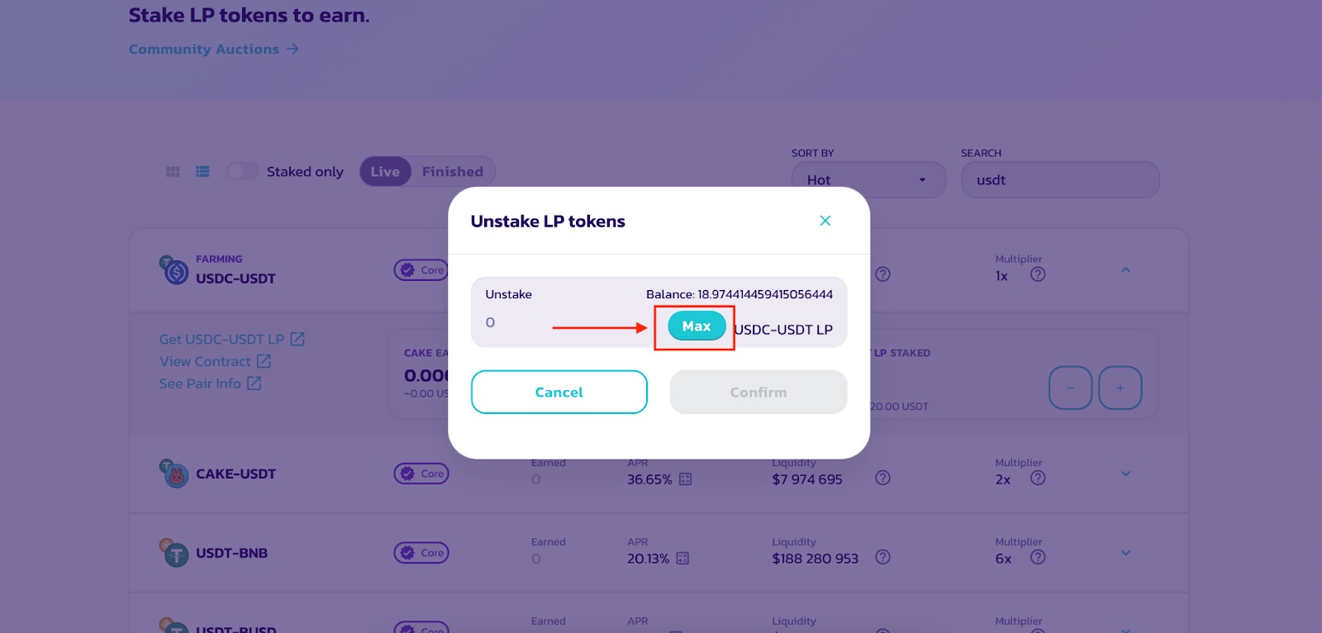
Task: Click the Confirm button
Action: click(x=758, y=392)
